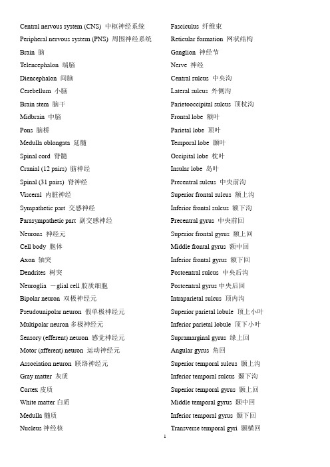Select the Parietooccipital sulcus line
330x467 pixels.
pos(212,104)
